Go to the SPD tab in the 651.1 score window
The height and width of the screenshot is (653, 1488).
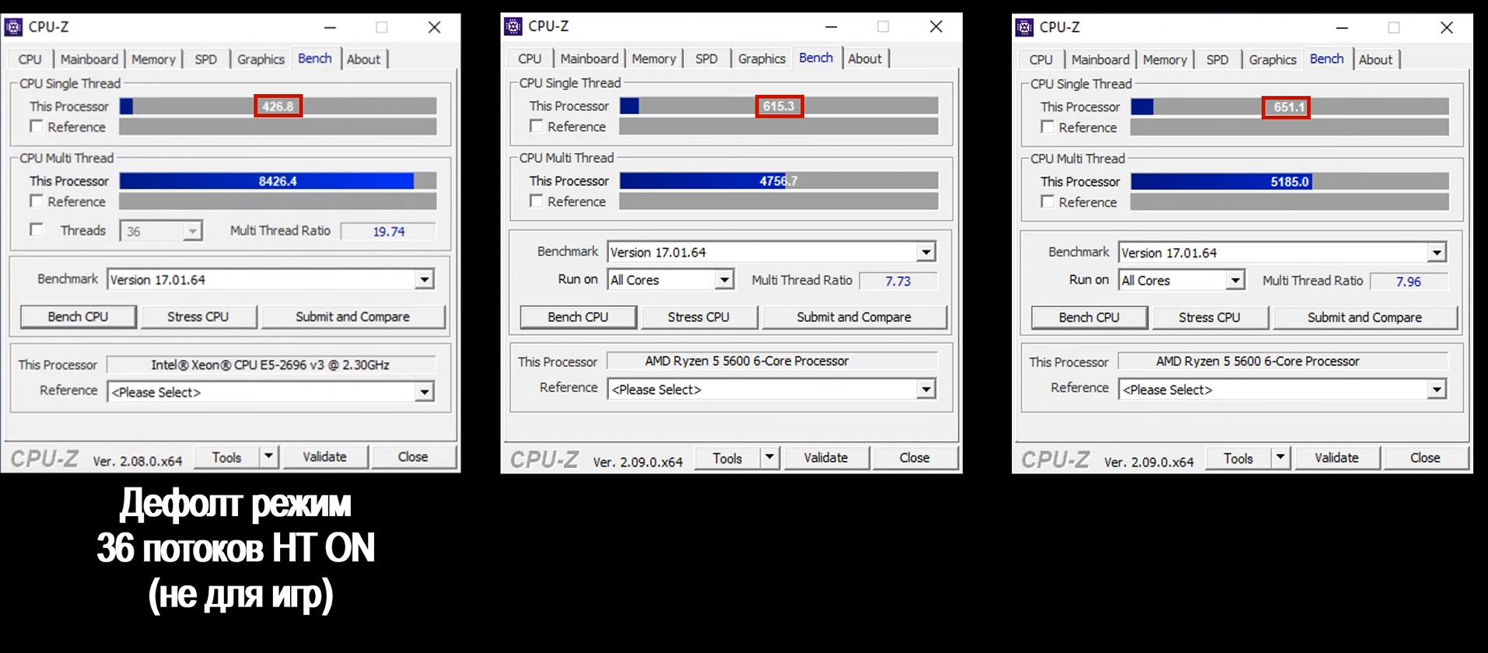pyautogui.click(x=1217, y=59)
